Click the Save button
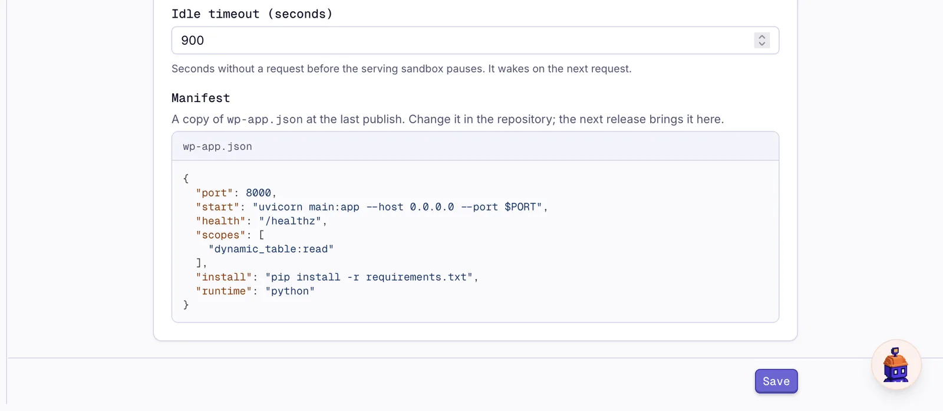Viewport: 943px width, 411px height. click(776, 382)
